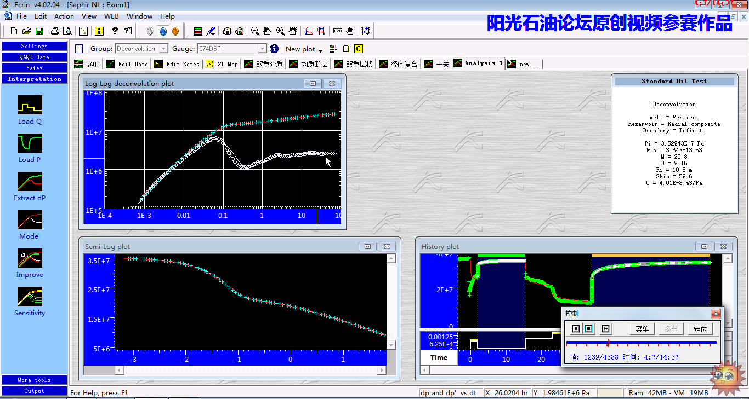Print using the printer icon

point(55,31)
